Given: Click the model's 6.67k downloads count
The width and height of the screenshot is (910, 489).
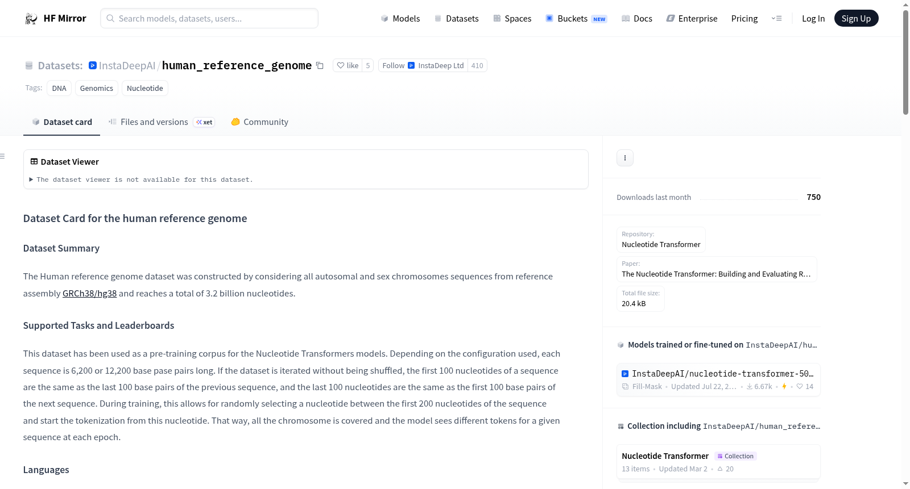Looking at the screenshot, I should (759, 387).
